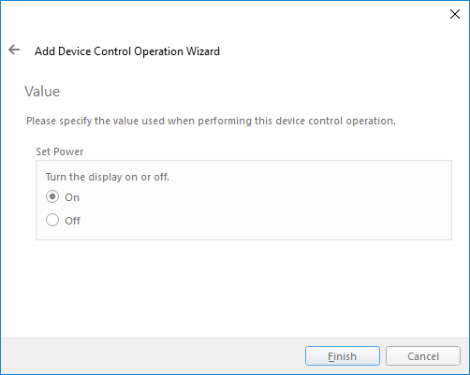Click the Finish button
The height and width of the screenshot is (375, 470).
[343, 355]
